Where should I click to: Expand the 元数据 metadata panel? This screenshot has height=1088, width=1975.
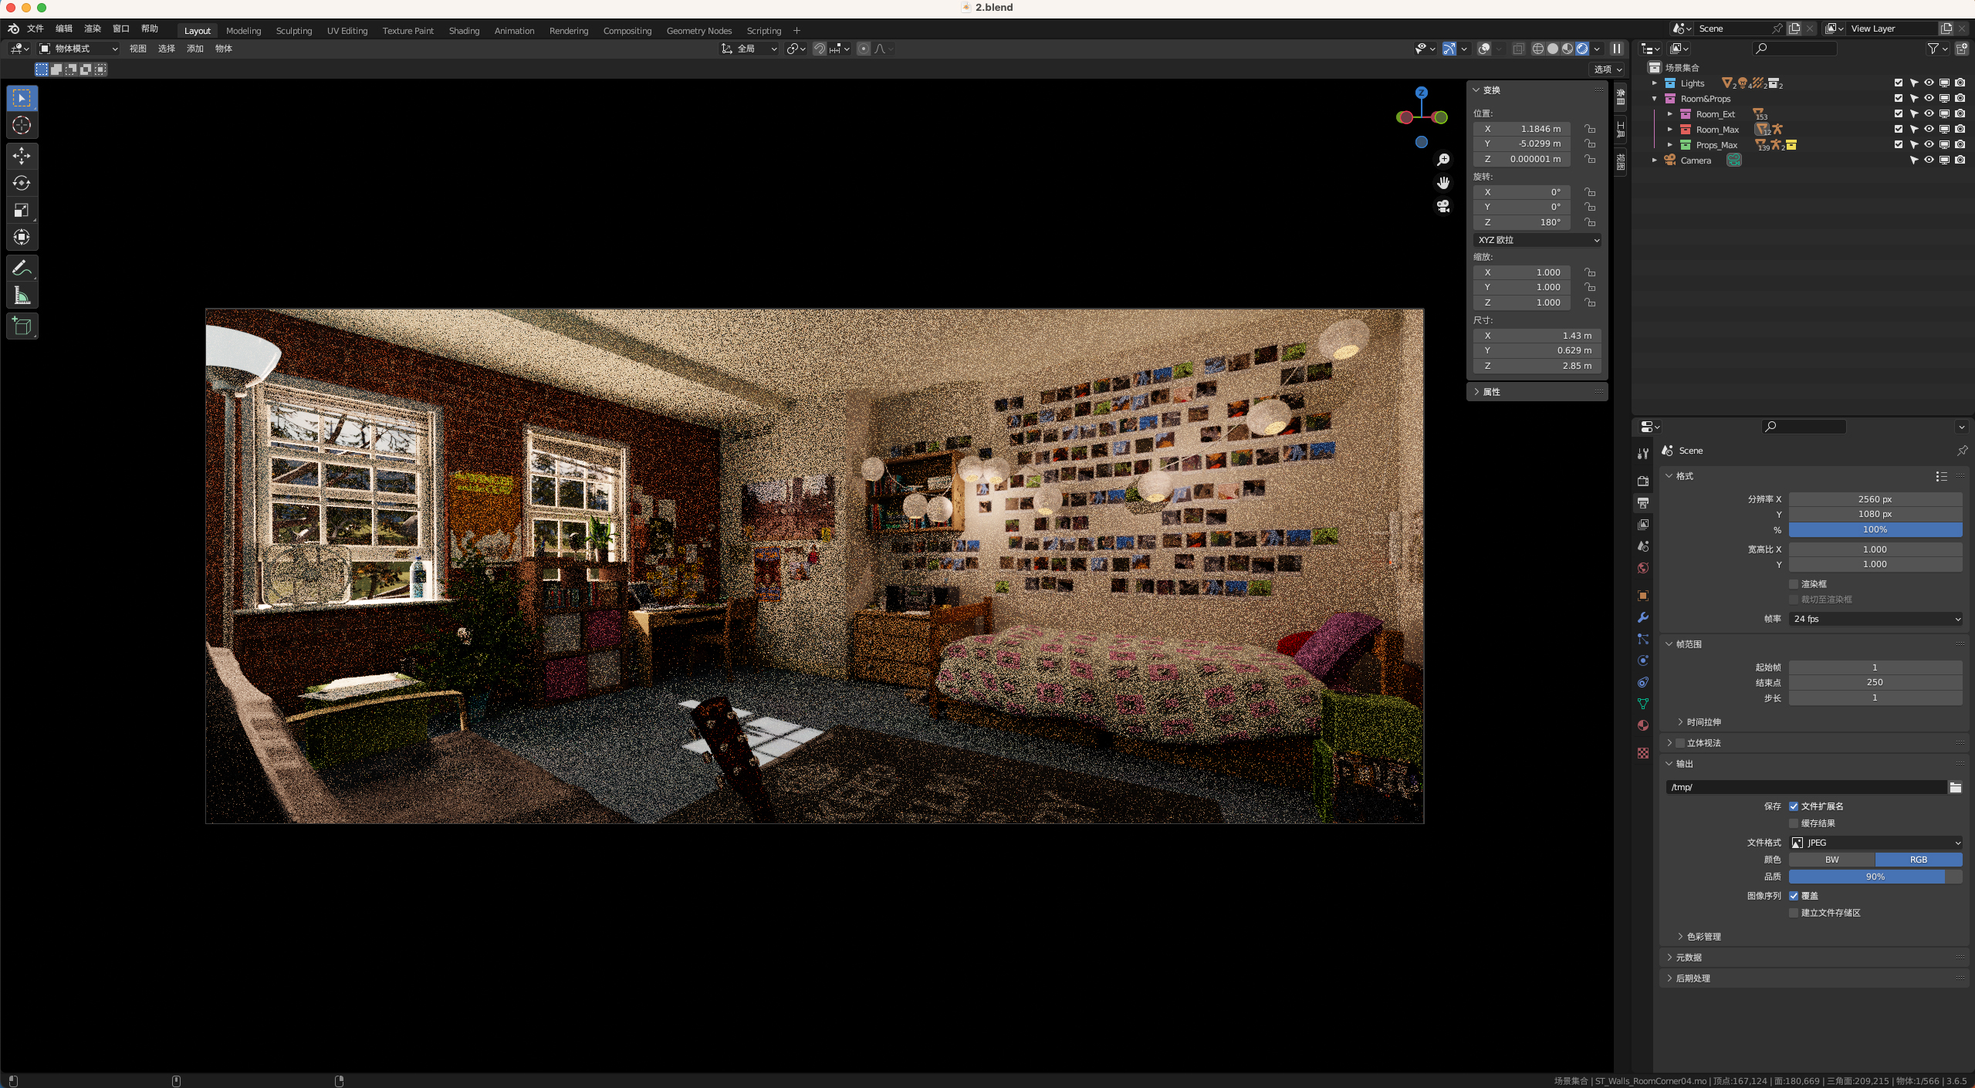(x=1689, y=958)
